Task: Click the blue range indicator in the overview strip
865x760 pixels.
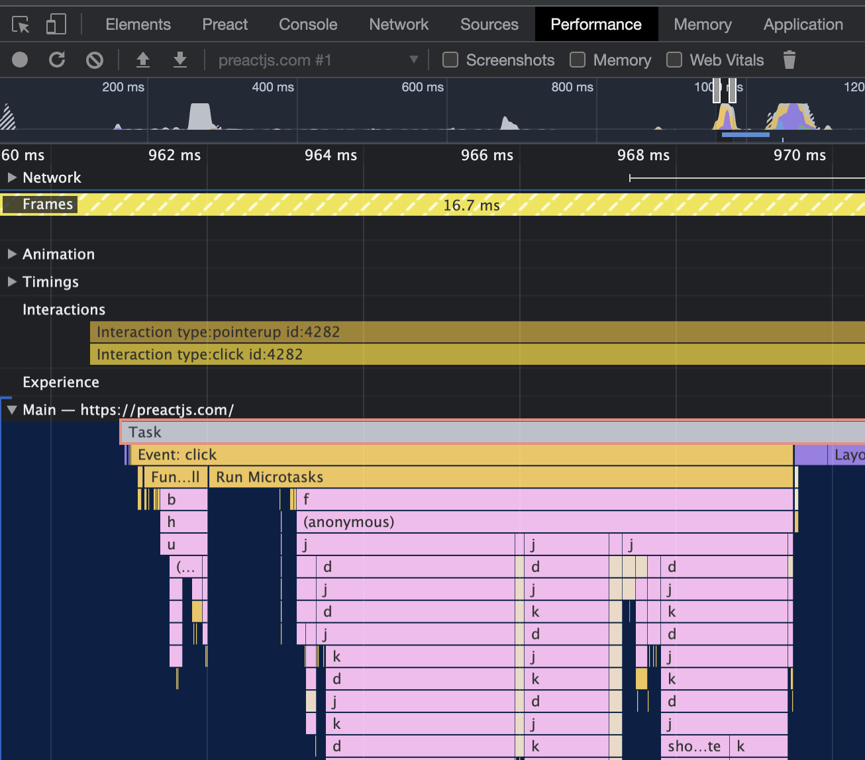Action: tap(744, 135)
